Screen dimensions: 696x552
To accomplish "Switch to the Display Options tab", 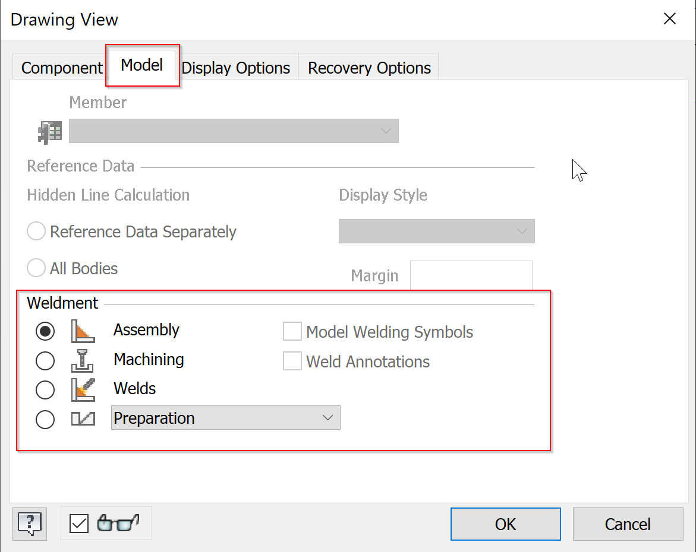I will pyautogui.click(x=236, y=68).
